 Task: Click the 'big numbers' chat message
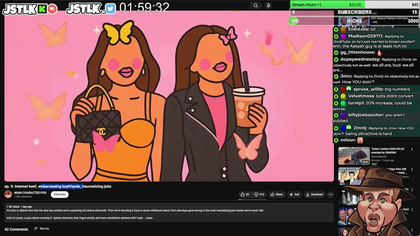coord(397,89)
